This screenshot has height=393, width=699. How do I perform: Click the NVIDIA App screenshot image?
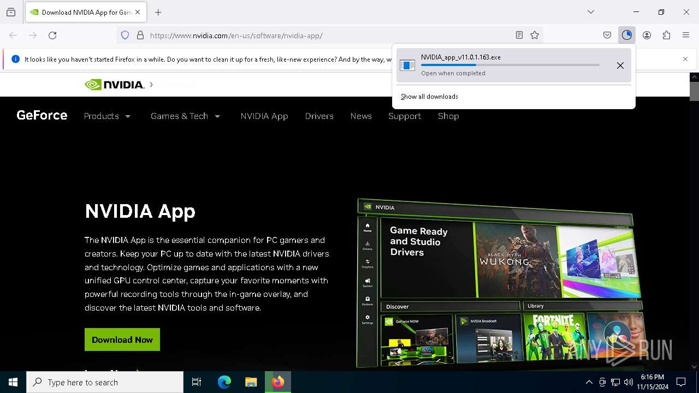click(500, 283)
